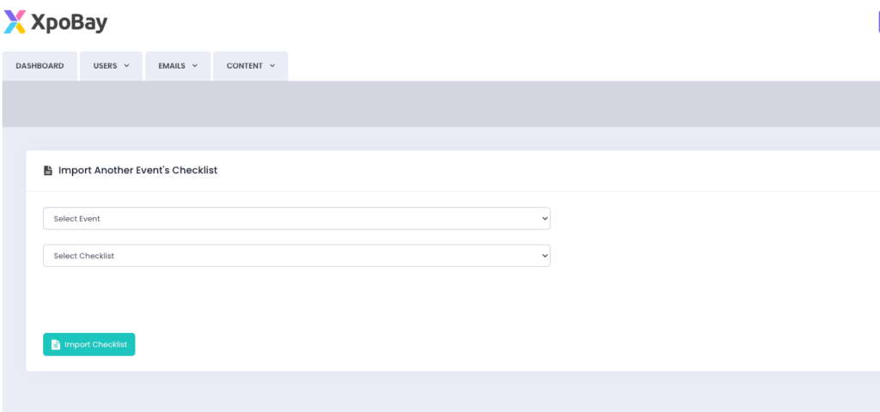Open the Users menu
Screen dimensions: 880x412
pos(105,66)
